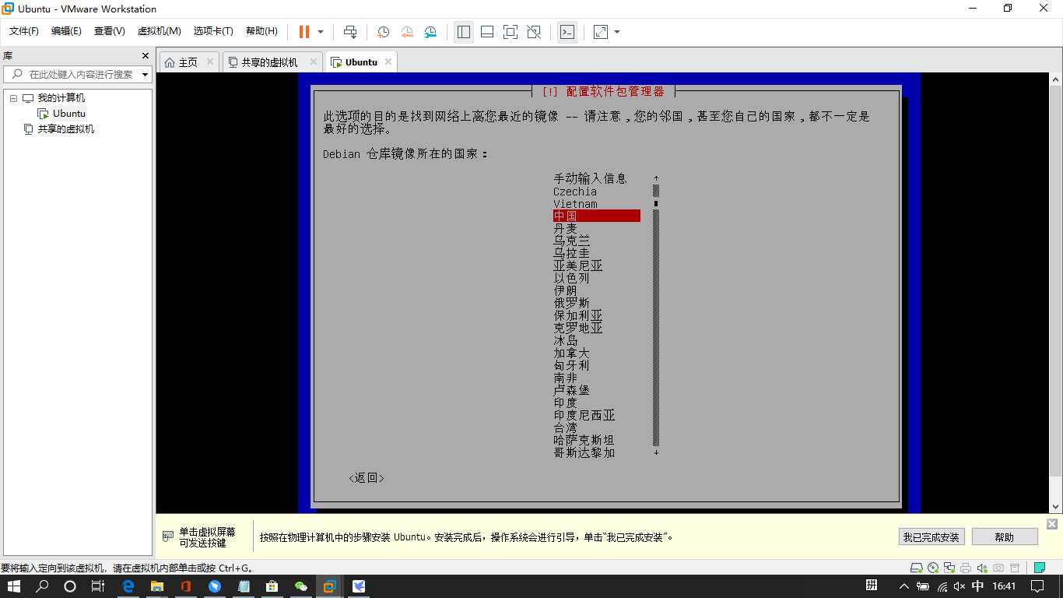Click the hard disk device status icon

[x=917, y=568]
